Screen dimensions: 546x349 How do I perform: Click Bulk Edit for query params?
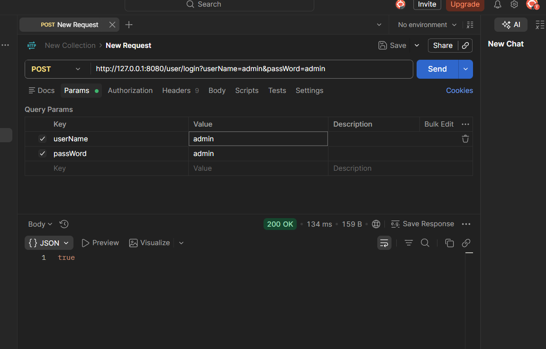pos(439,124)
